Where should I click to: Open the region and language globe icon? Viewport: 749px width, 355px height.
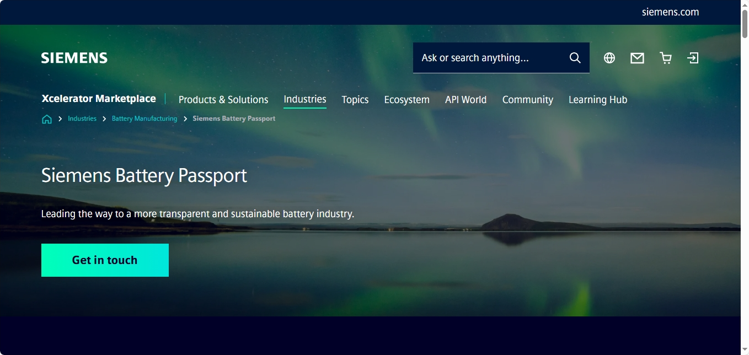pyautogui.click(x=609, y=57)
